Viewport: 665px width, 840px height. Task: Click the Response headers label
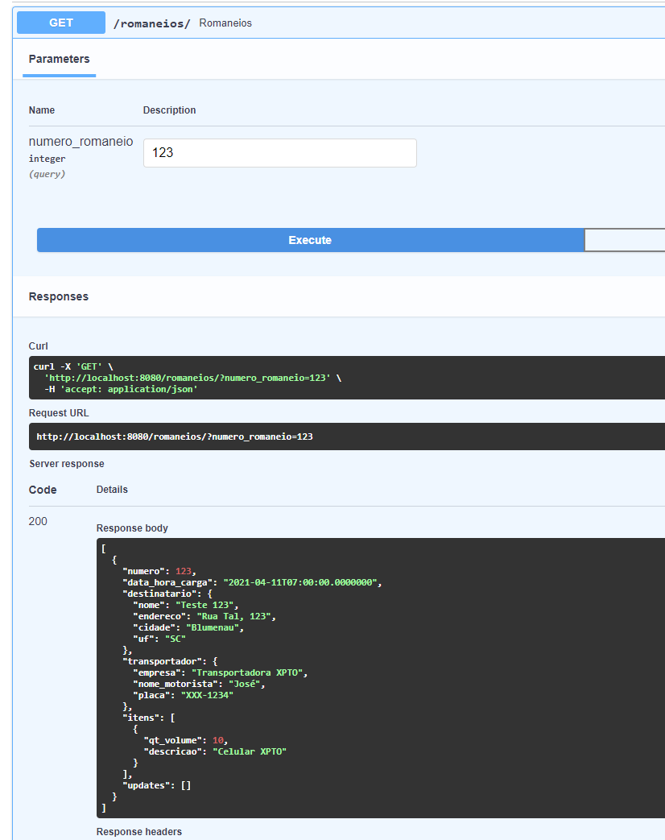point(139,831)
